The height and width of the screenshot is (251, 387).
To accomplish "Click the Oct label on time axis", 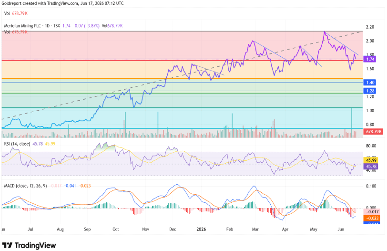I will [x=116, y=230].
